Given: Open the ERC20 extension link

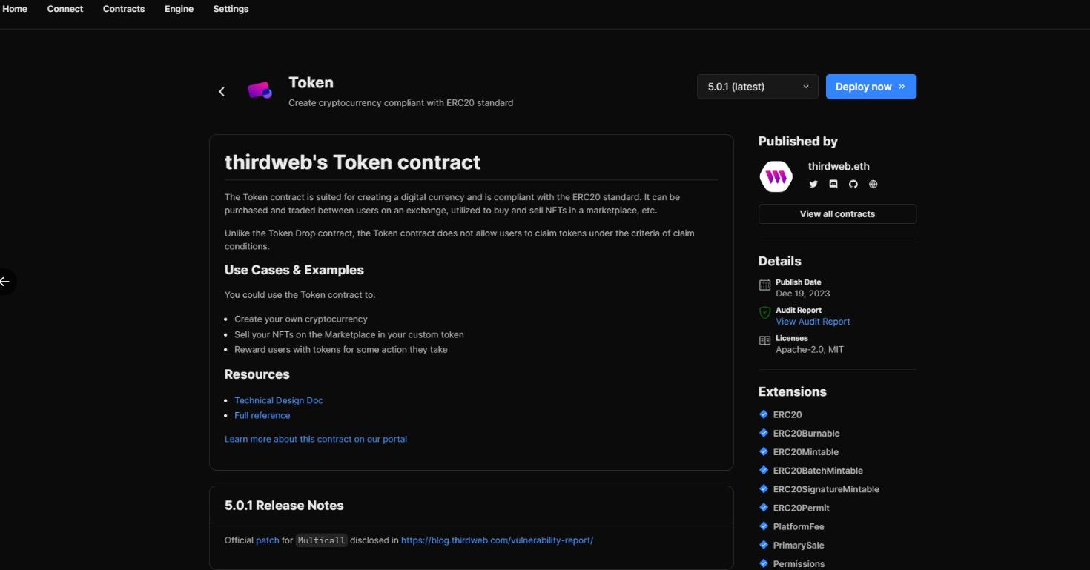Looking at the screenshot, I should pyautogui.click(x=787, y=414).
